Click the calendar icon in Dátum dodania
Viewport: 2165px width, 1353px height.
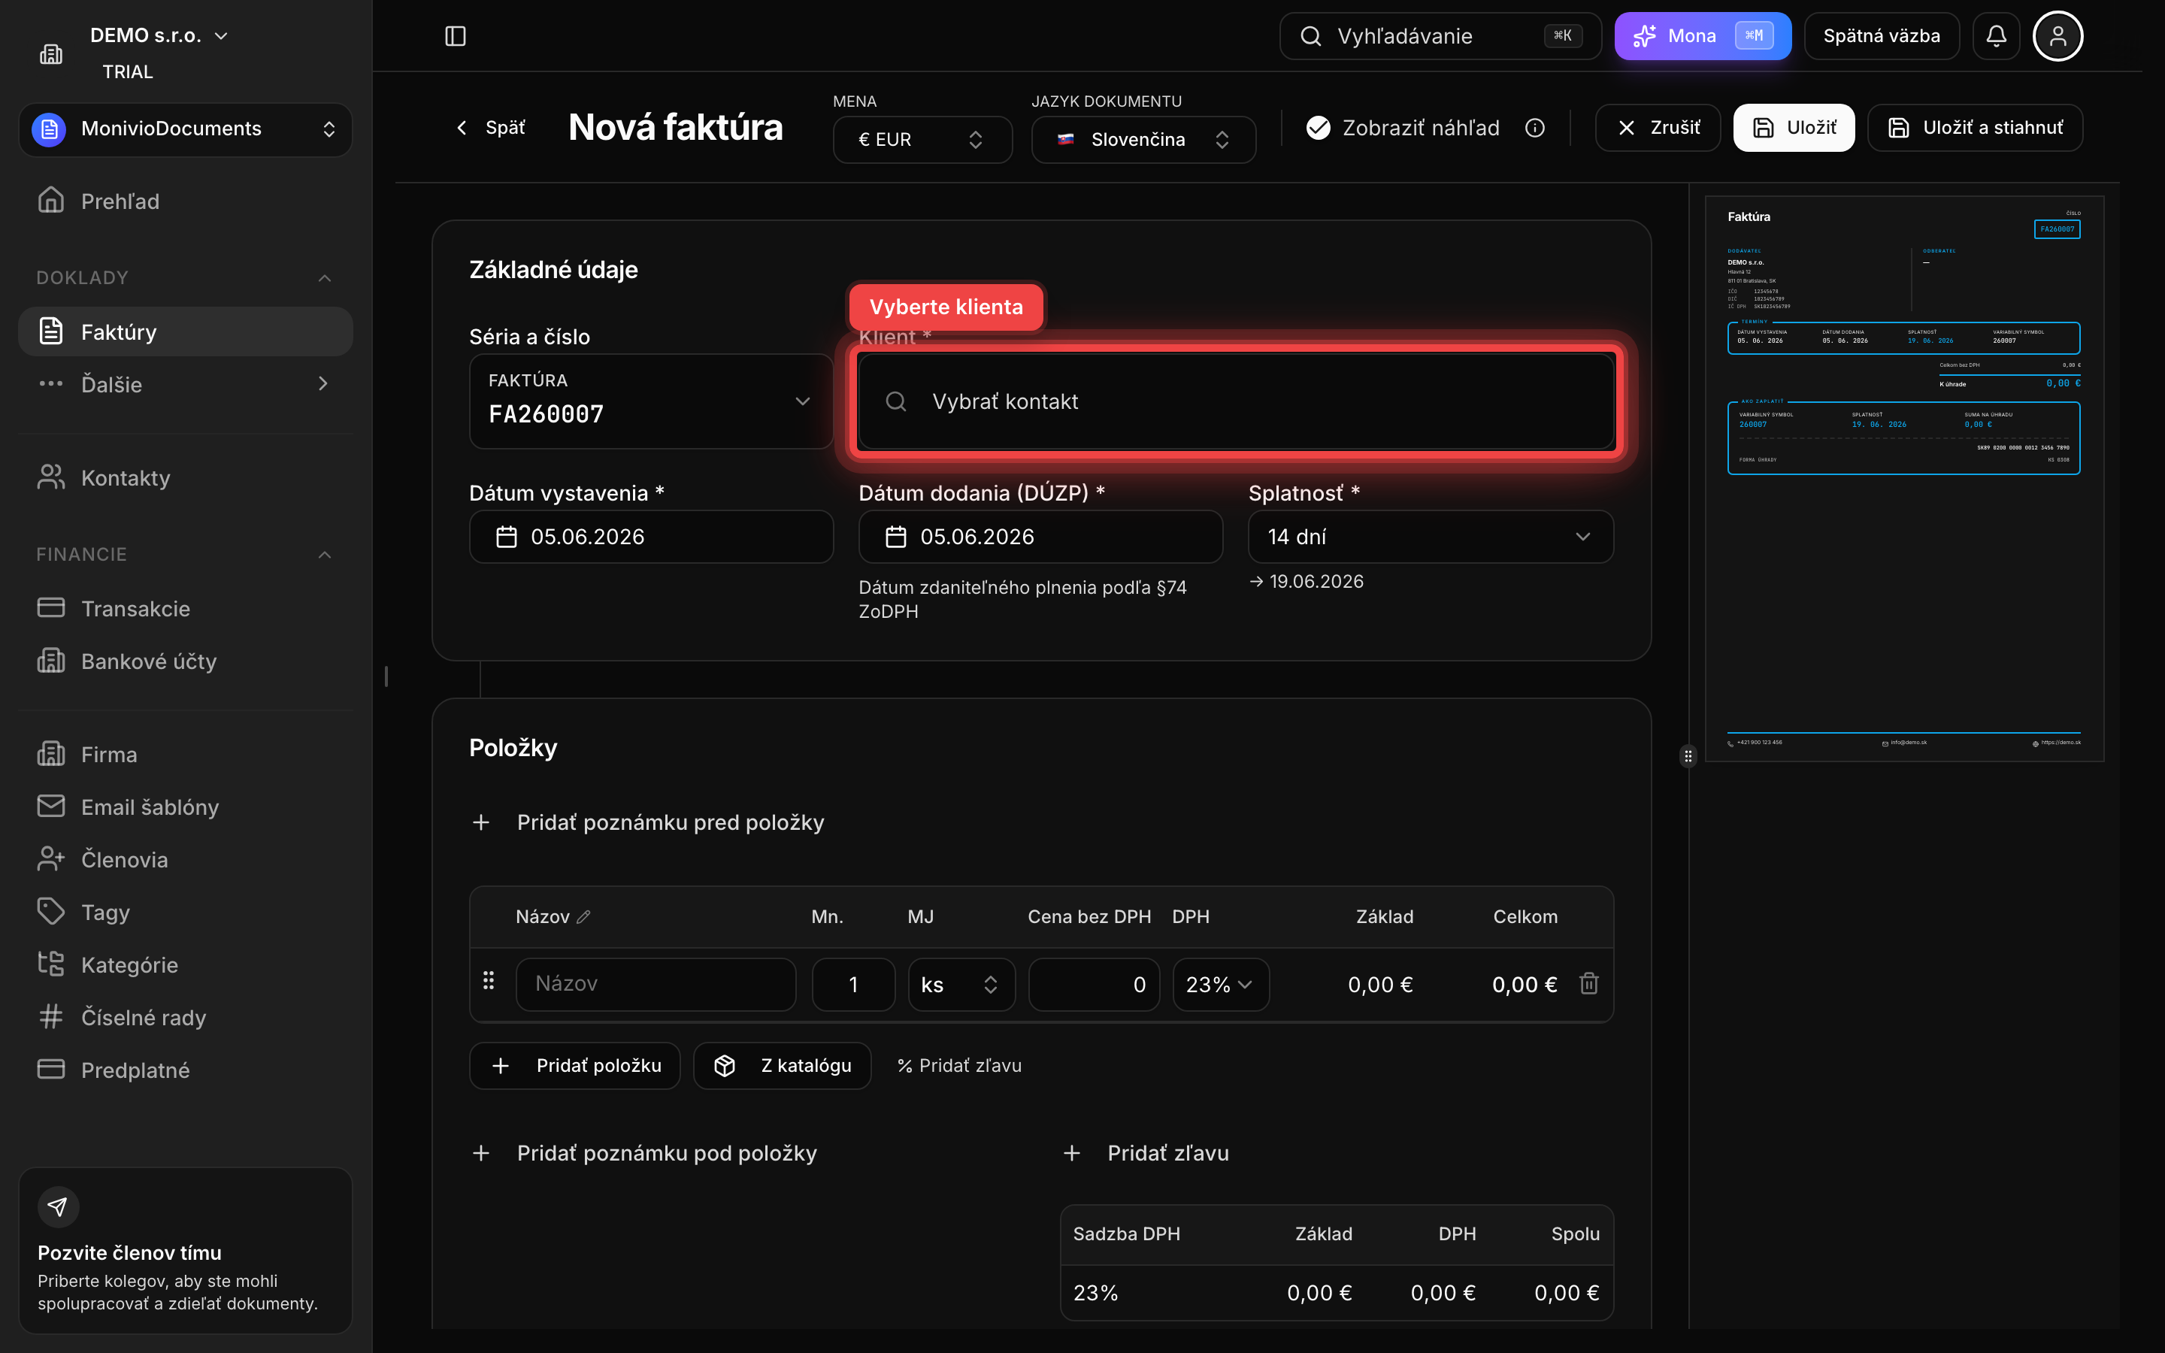pos(895,537)
